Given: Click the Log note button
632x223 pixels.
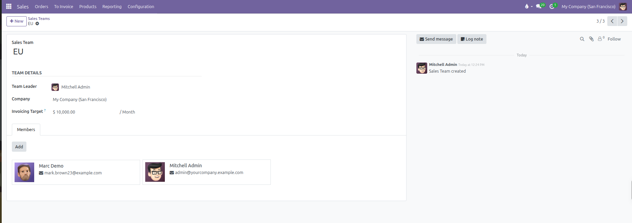Looking at the screenshot, I should click(x=472, y=39).
